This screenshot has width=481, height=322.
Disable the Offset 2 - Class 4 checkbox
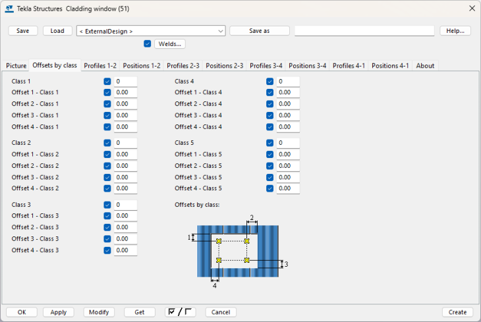(x=269, y=104)
